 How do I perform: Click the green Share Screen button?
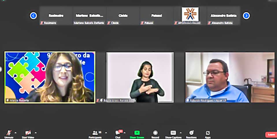(137, 133)
